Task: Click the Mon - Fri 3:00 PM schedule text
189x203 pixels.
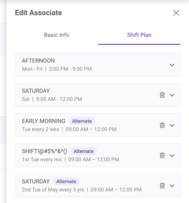Action: [57, 69]
